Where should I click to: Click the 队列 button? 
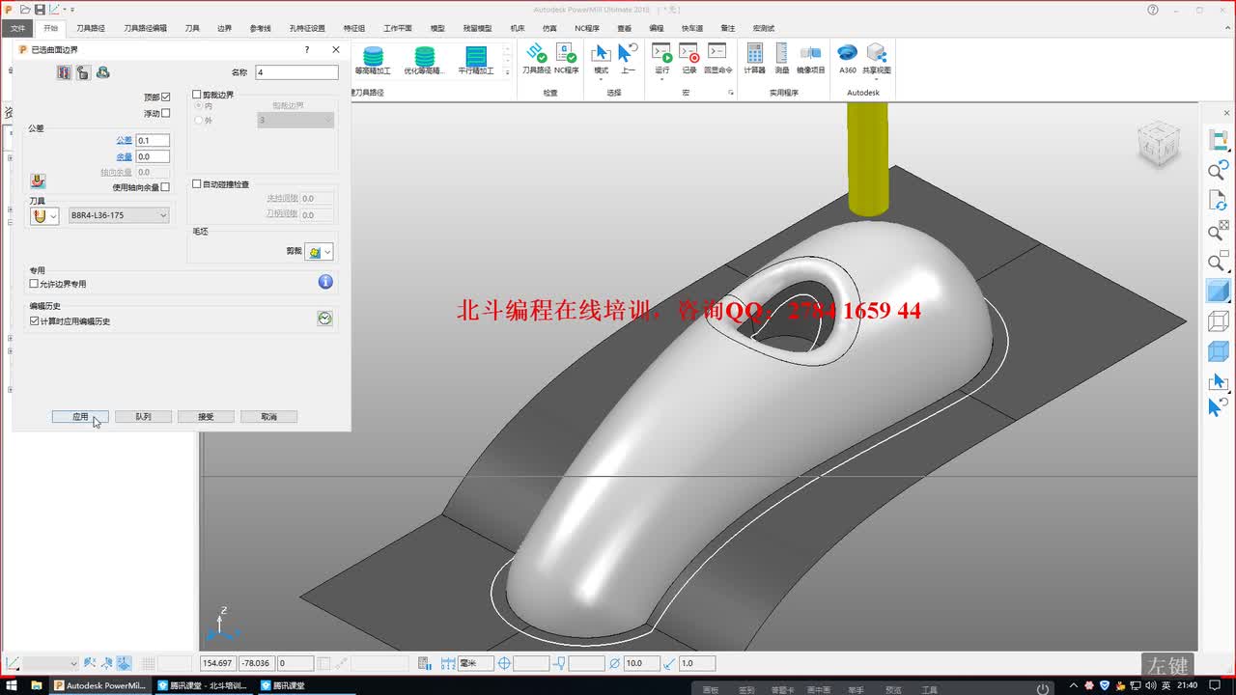point(143,417)
